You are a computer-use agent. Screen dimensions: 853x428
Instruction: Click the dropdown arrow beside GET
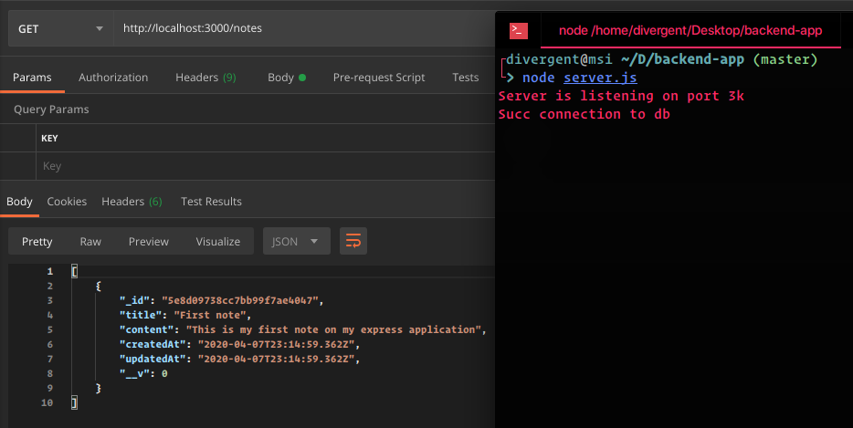pyautogui.click(x=99, y=29)
